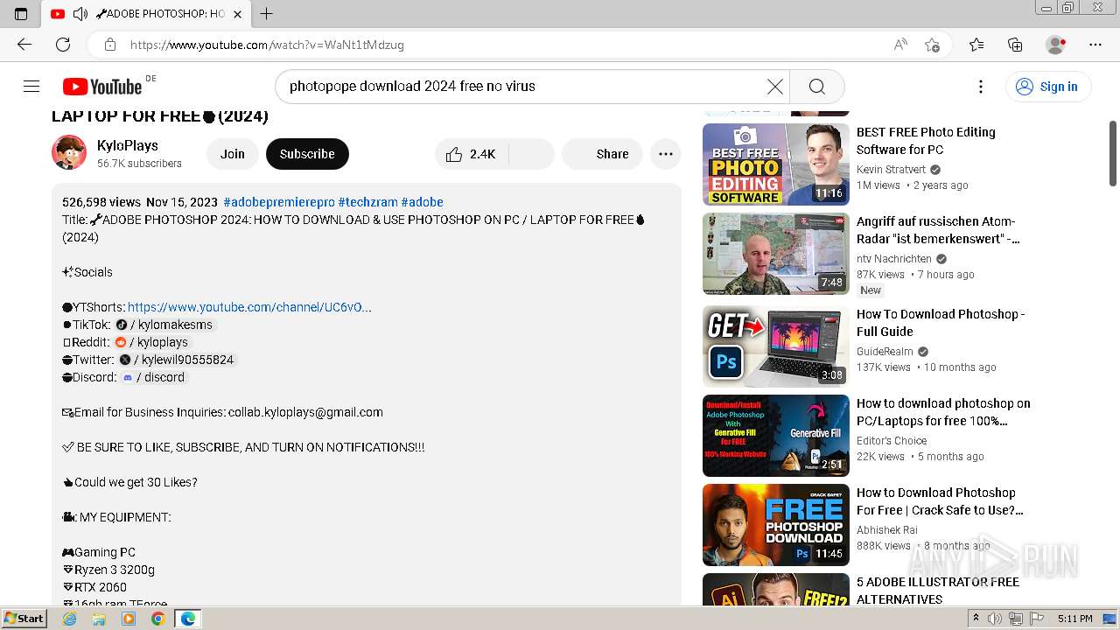This screenshot has width=1120, height=630.
Task: View site information lock icon
Action: click(110, 45)
